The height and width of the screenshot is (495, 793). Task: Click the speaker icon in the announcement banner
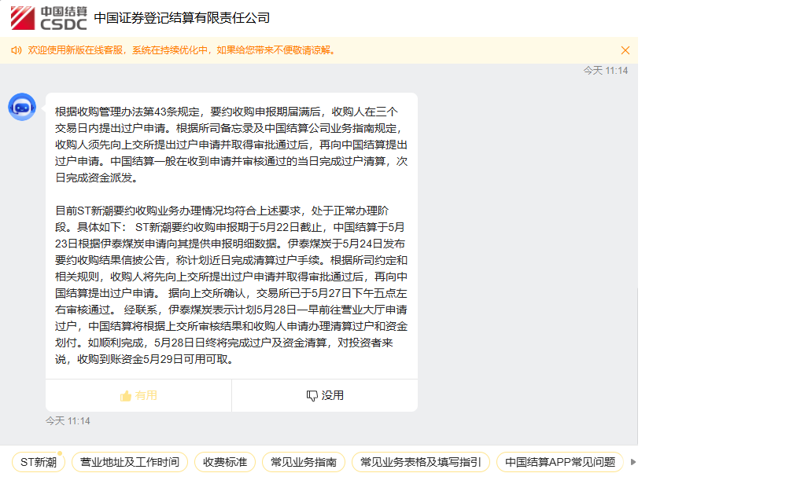(x=16, y=50)
